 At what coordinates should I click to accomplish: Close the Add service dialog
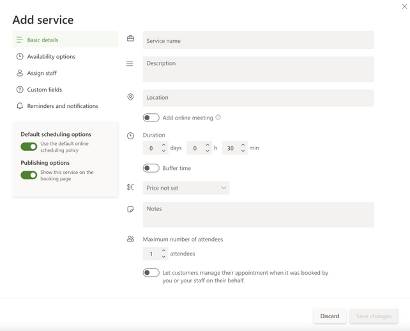tap(404, 6)
